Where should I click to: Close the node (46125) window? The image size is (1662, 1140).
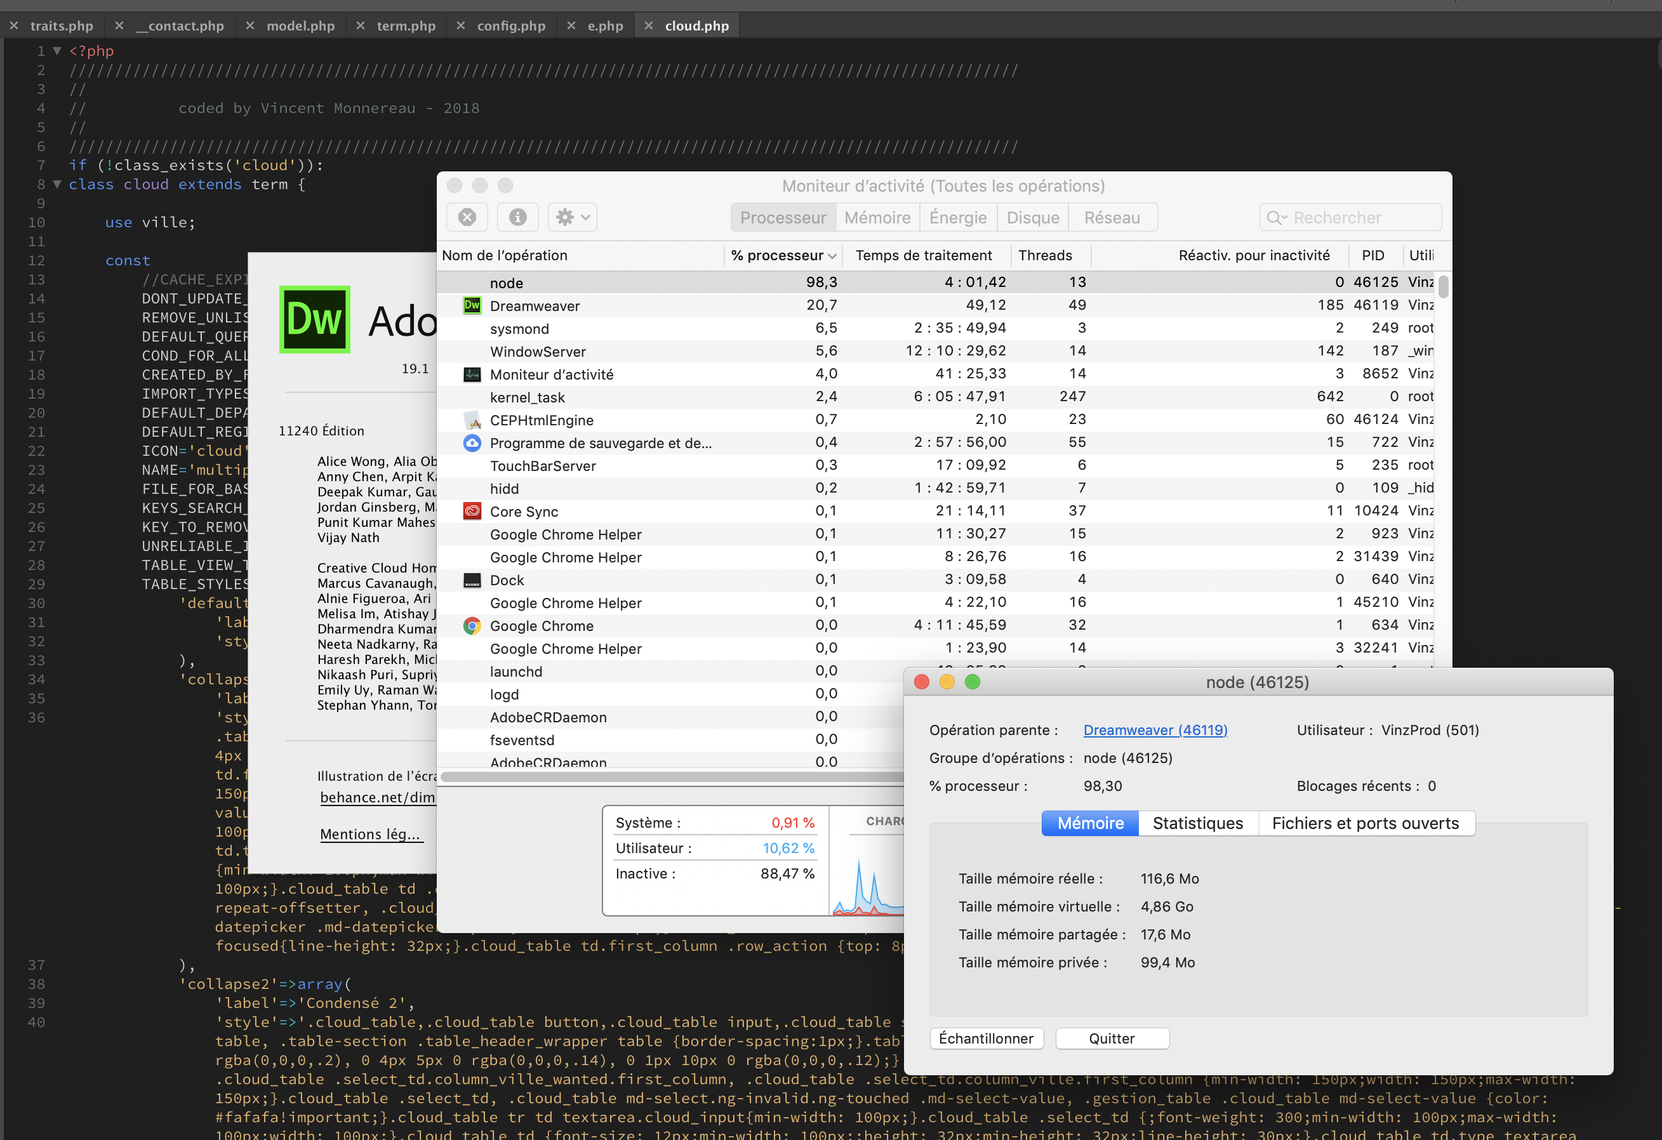pos(922,682)
